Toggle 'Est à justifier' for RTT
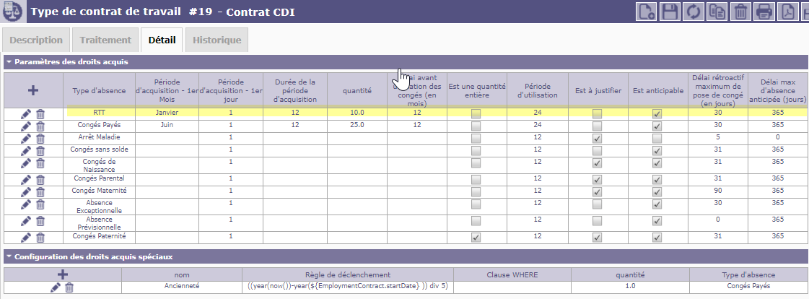 [x=598, y=113]
